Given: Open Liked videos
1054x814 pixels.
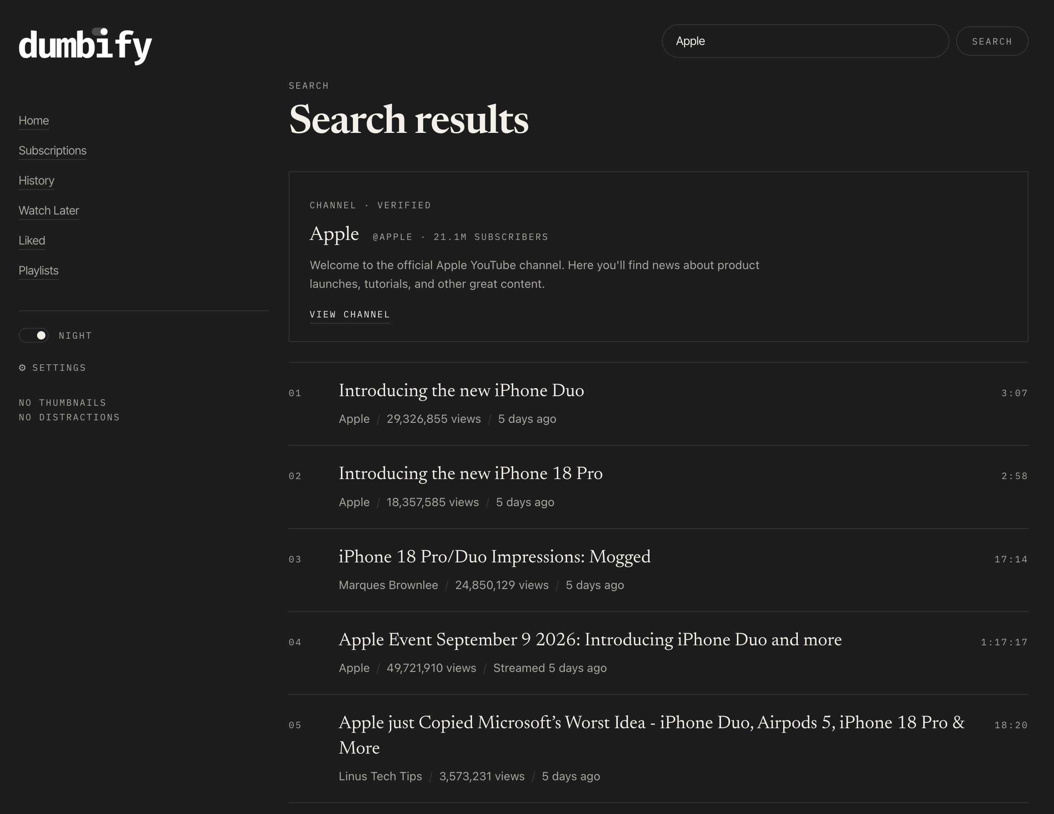Looking at the screenshot, I should (32, 240).
